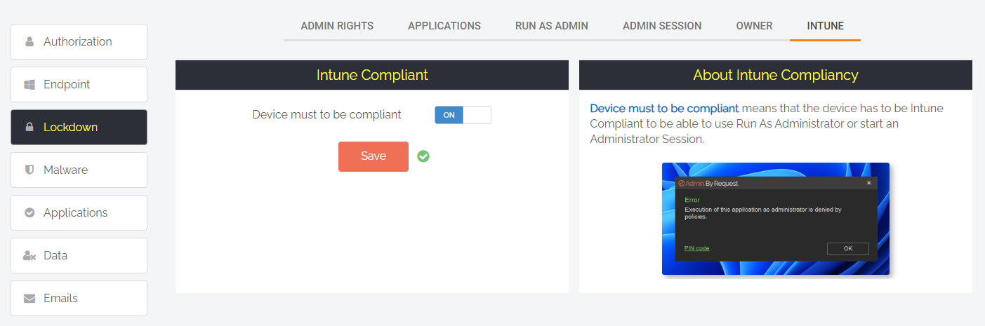The width and height of the screenshot is (985, 326).
Task: Click the Malware shield icon
Action: (x=29, y=170)
